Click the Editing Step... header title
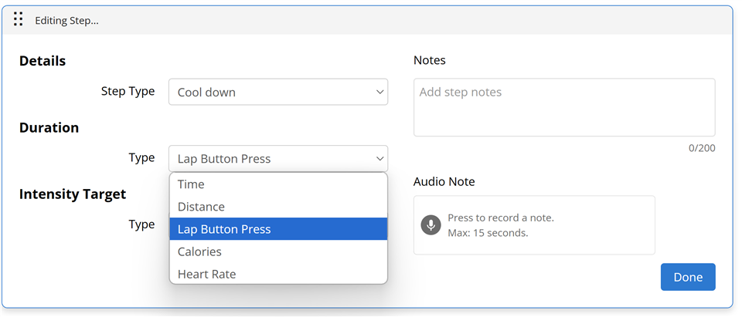This screenshot has height=317, width=742. [66, 21]
